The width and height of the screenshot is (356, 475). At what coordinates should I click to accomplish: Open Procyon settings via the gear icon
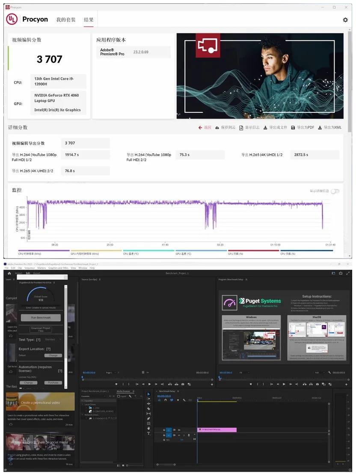pyautogui.click(x=345, y=20)
